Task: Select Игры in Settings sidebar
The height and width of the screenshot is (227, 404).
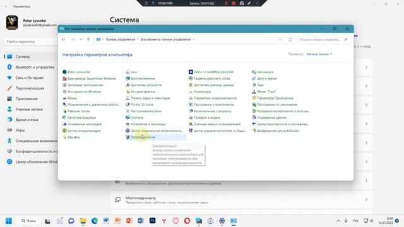Action: 31,131
